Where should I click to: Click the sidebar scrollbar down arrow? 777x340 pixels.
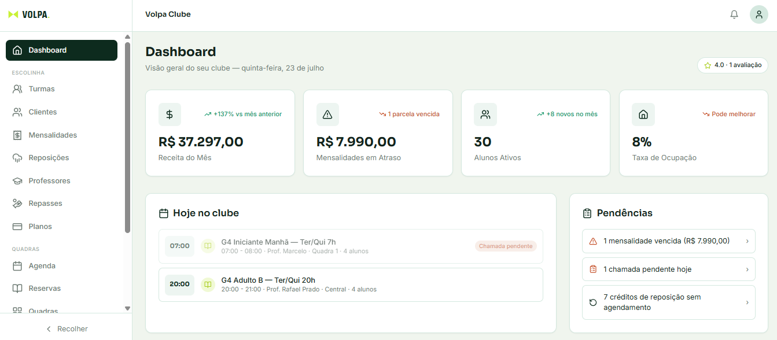pyautogui.click(x=128, y=309)
